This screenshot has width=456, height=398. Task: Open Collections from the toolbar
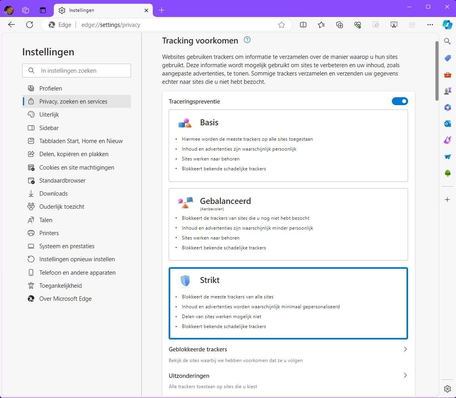coord(339,25)
